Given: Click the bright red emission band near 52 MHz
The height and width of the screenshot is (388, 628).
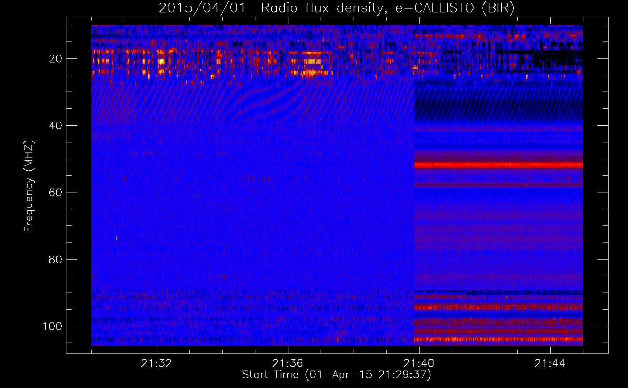Looking at the screenshot, I should pos(498,165).
